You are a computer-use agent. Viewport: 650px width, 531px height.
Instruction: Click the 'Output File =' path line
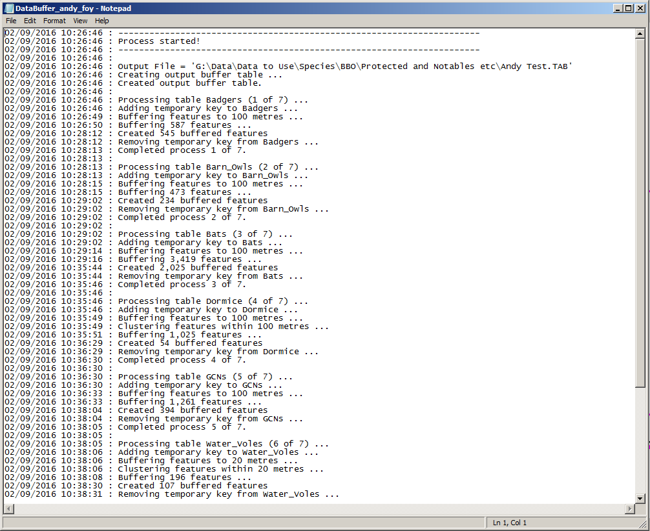pyautogui.click(x=345, y=66)
